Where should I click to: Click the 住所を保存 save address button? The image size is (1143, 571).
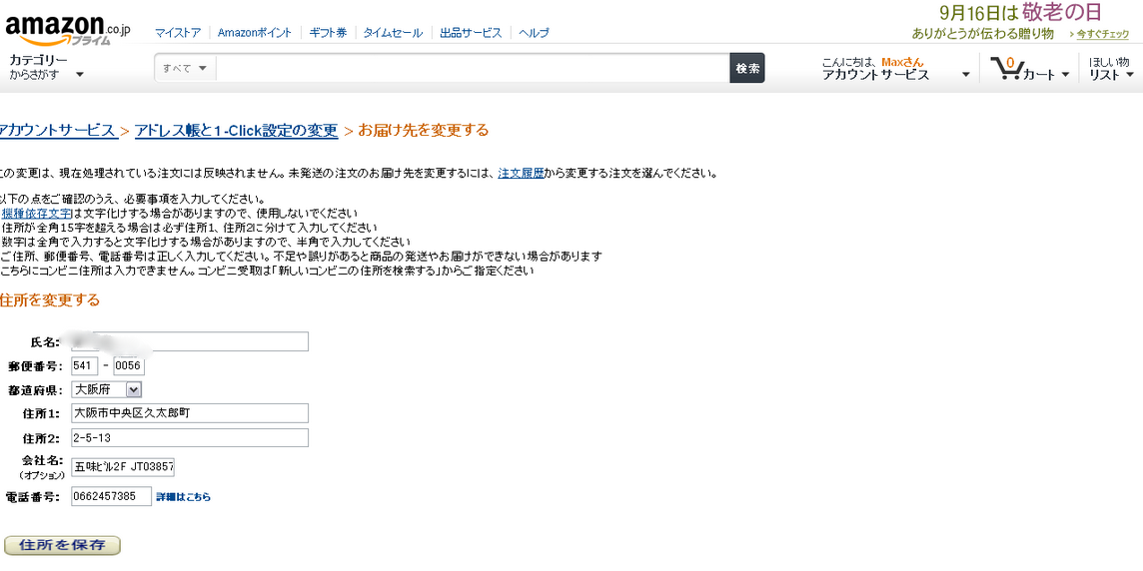point(62,545)
